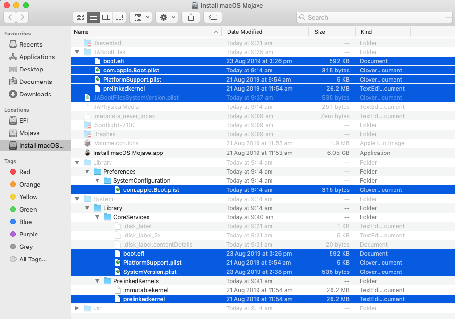Open the Action gear menu
This screenshot has width=455, height=319.
167,17
